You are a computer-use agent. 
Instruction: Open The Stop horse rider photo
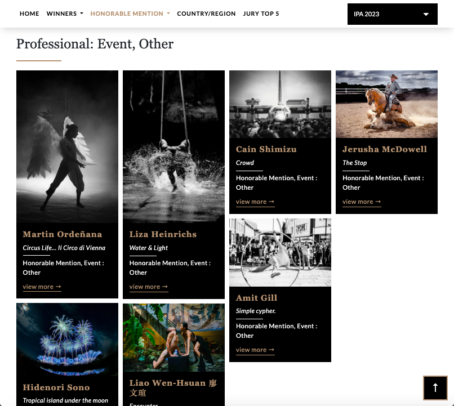coord(386,104)
